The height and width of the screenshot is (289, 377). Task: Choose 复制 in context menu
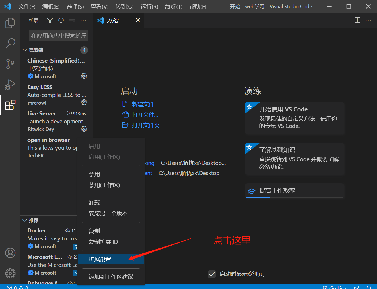111,231
